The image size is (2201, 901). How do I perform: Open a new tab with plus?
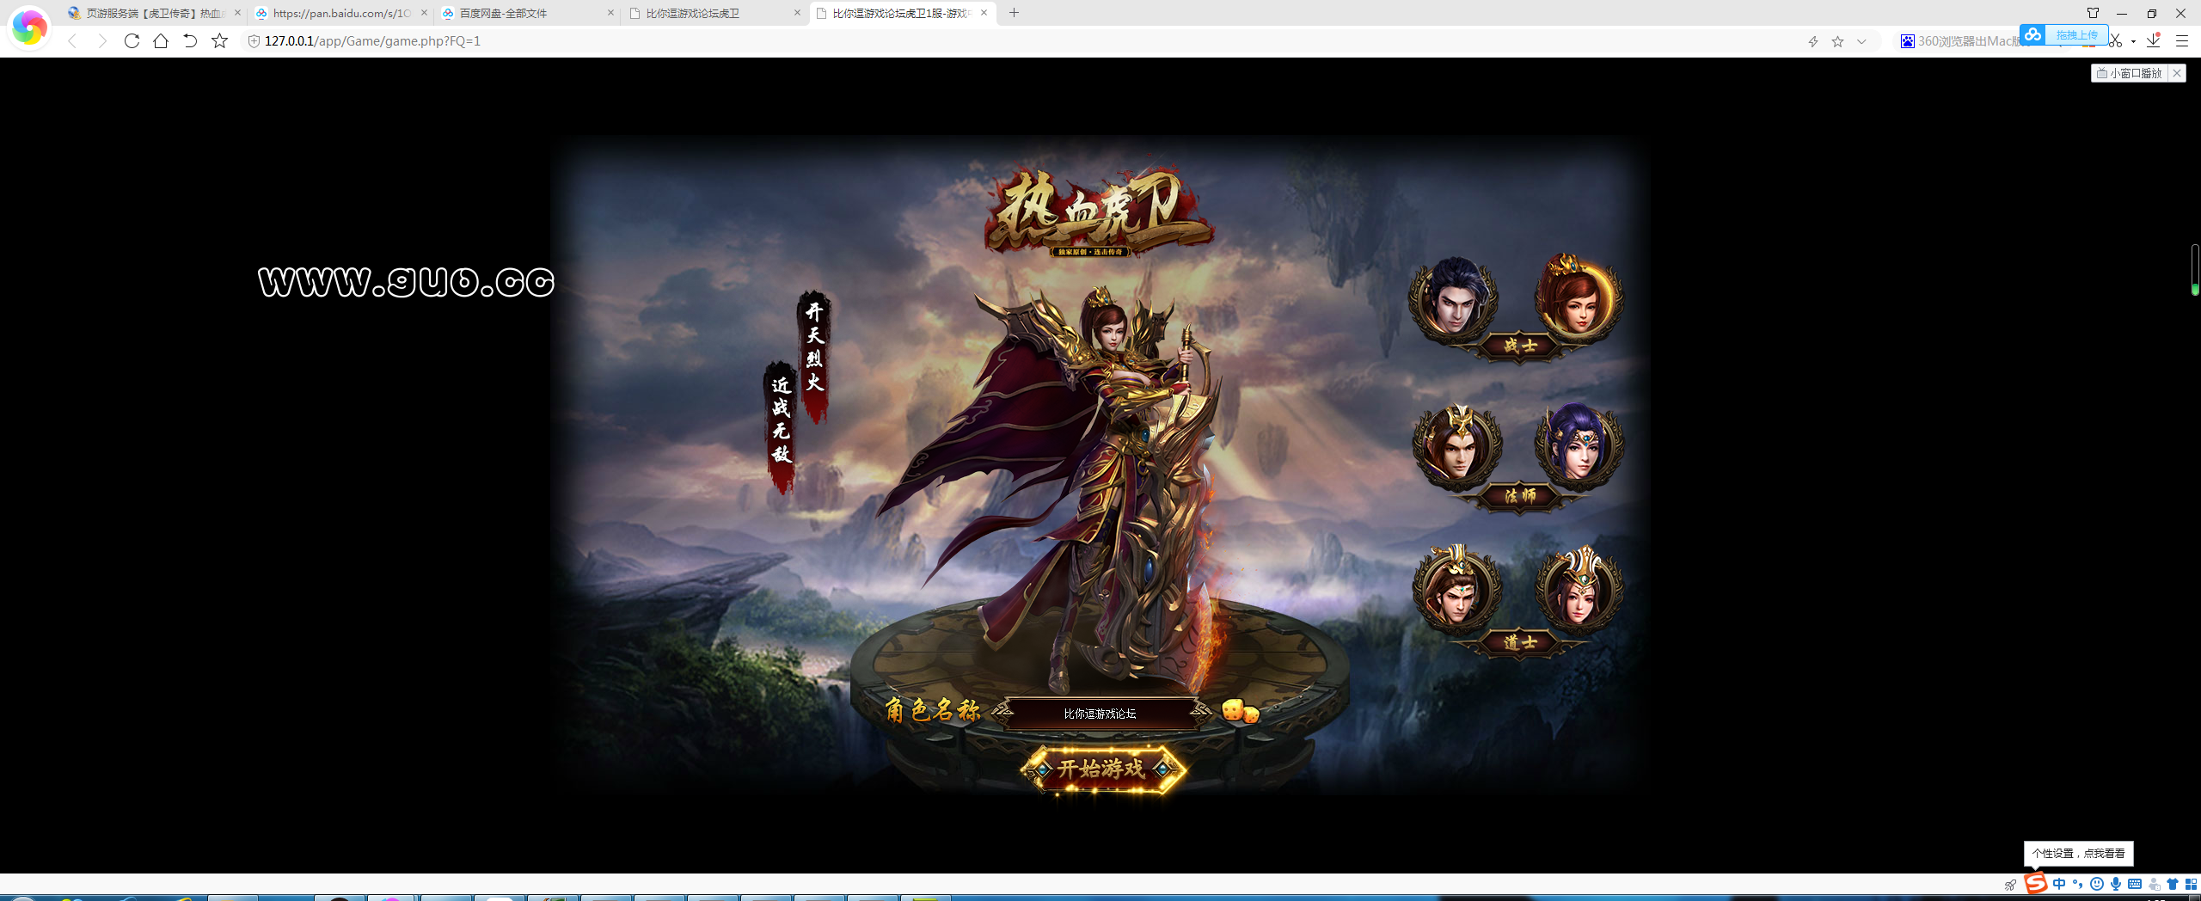pyautogui.click(x=1015, y=13)
